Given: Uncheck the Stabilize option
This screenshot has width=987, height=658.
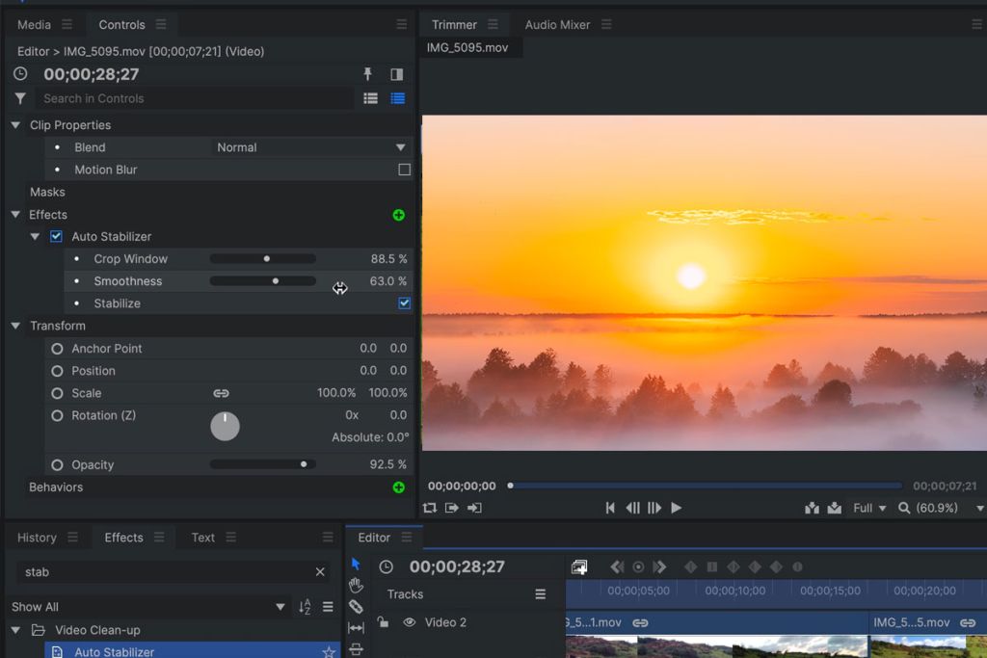Looking at the screenshot, I should [x=404, y=303].
